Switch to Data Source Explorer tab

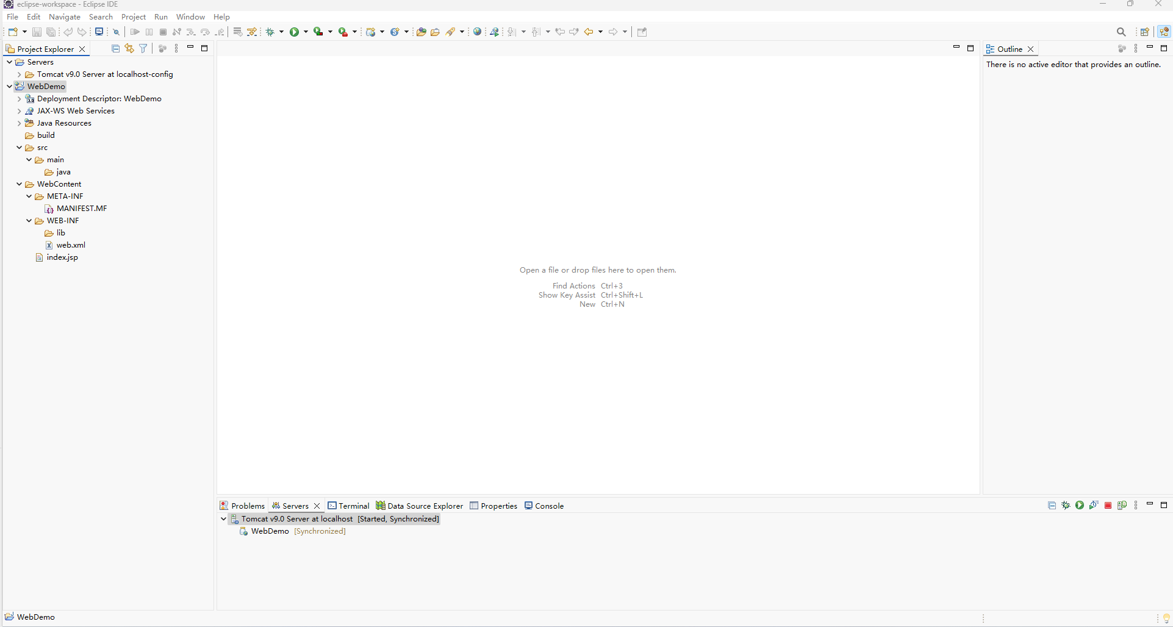pyautogui.click(x=420, y=506)
